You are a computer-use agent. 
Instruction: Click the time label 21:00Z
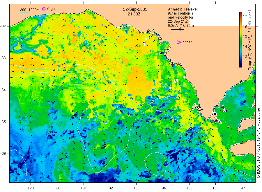tap(134, 14)
